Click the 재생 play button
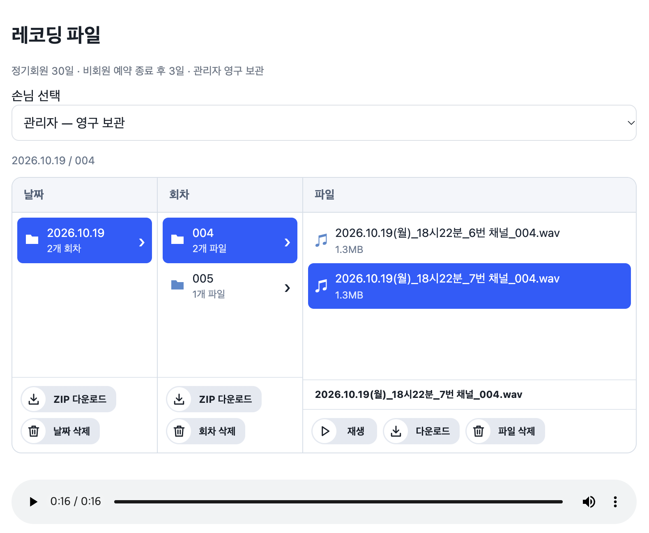 click(x=344, y=431)
